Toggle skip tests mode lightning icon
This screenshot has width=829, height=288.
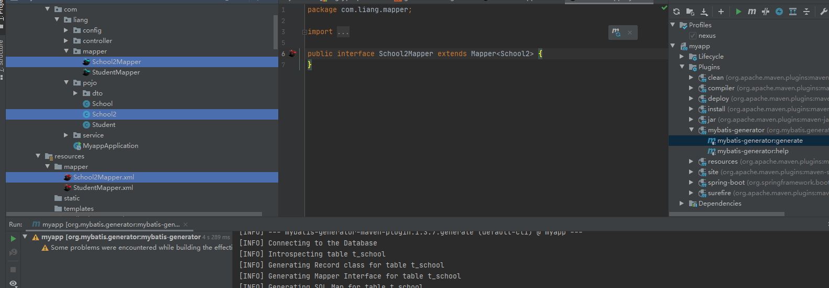tap(779, 12)
